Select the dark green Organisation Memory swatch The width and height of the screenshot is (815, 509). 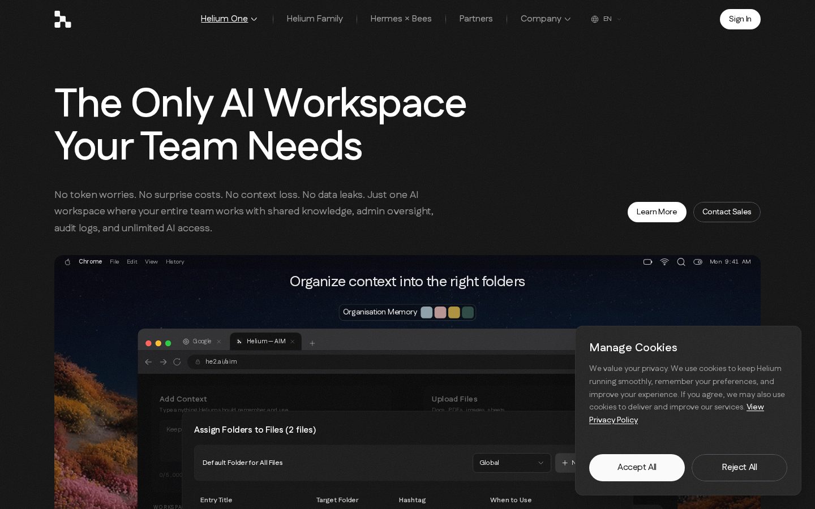coord(467,312)
